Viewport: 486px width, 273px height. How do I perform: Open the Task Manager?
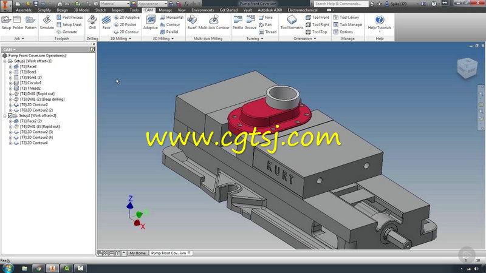click(x=347, y=24)
